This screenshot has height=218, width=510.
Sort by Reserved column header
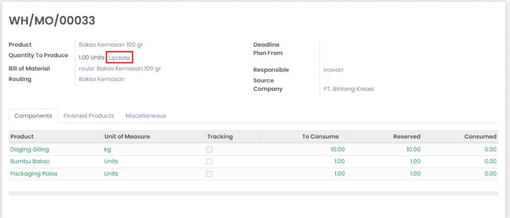click(384, 137)
